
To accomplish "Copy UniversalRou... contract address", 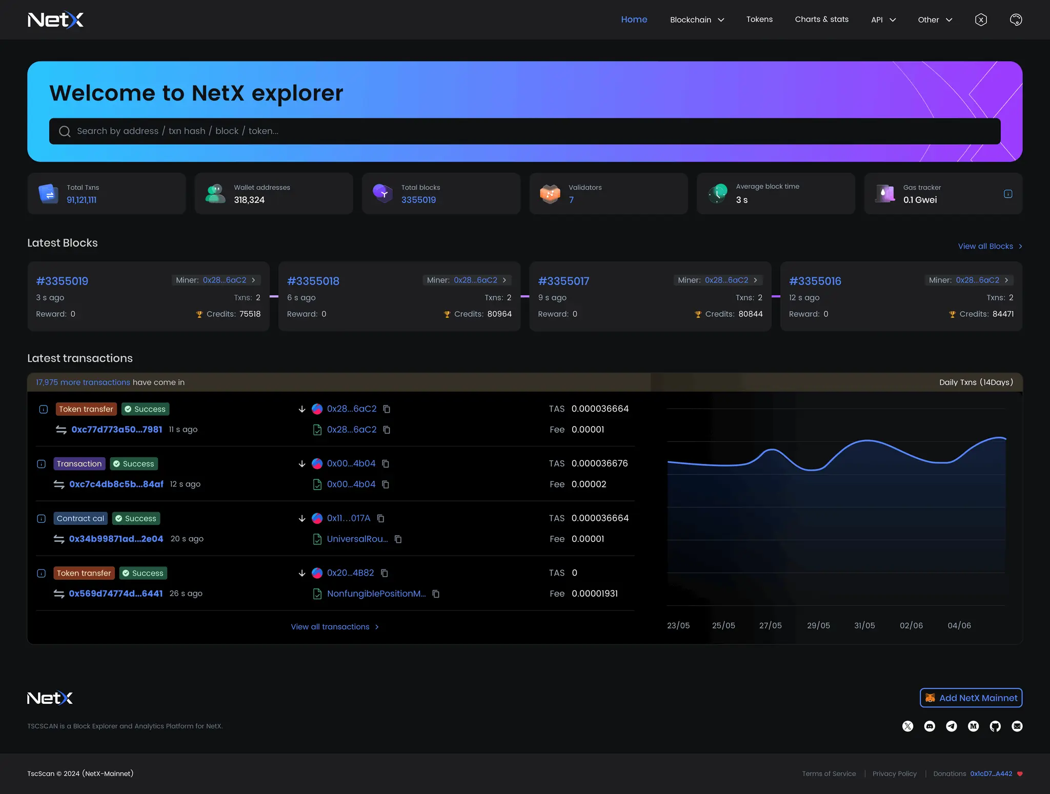I will coord(398,539).
